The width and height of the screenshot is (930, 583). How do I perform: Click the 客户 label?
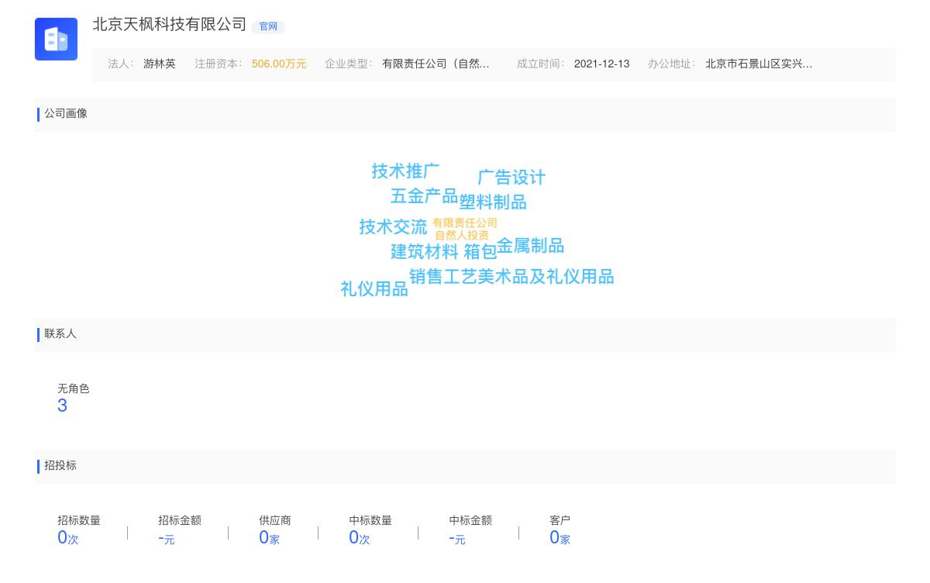(x=560, y=521)
